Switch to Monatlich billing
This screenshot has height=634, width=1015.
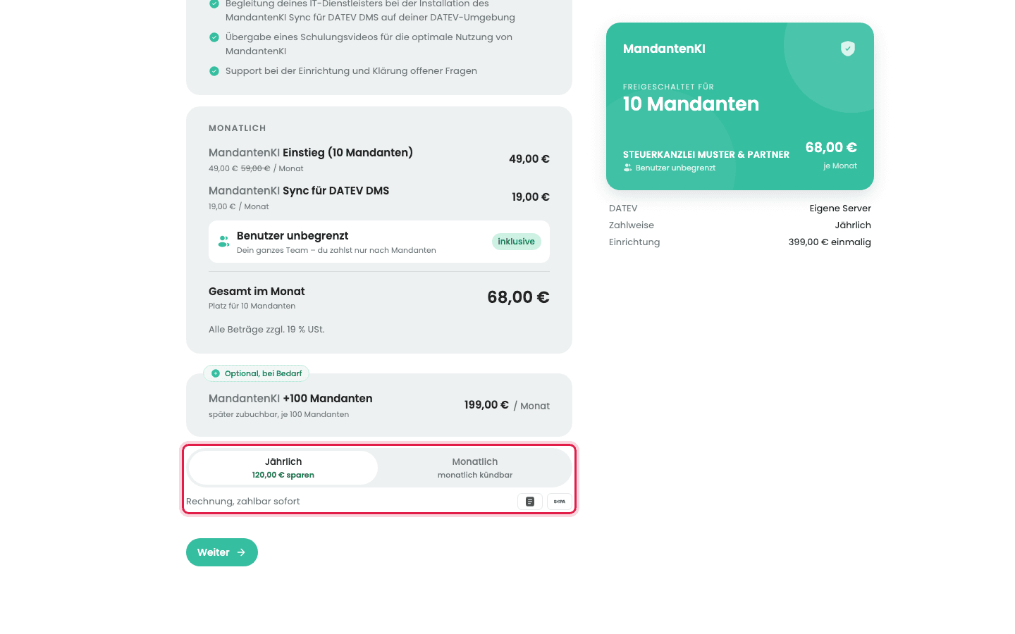(x=475, y=468)
